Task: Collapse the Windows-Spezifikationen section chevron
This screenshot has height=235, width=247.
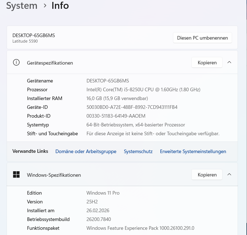Action: [x=229, y=175]
